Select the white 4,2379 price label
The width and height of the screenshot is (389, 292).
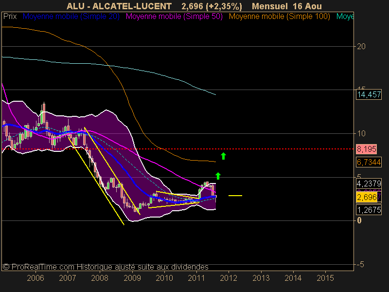pyautogui.click(x=369, y=184)
